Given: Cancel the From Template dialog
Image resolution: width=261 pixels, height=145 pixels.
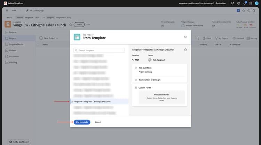Looking at the screenshot, I should (x=98, y=122).
